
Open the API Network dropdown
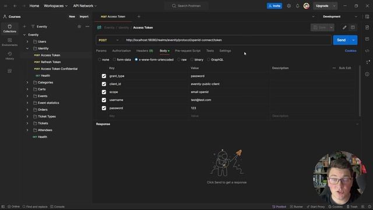point(85,6)
